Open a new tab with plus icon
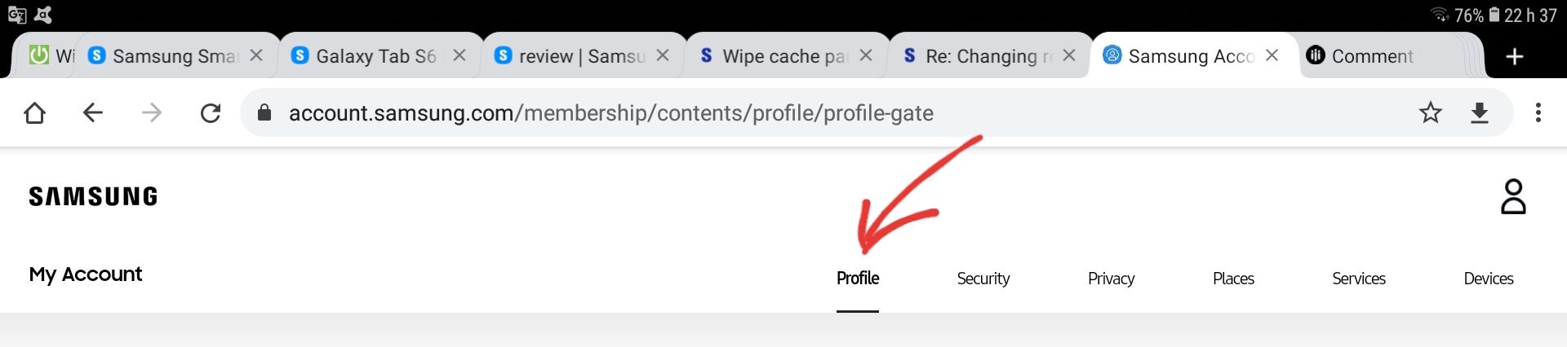Viewport: 1567px width, 347px height. pos(1514,56)
